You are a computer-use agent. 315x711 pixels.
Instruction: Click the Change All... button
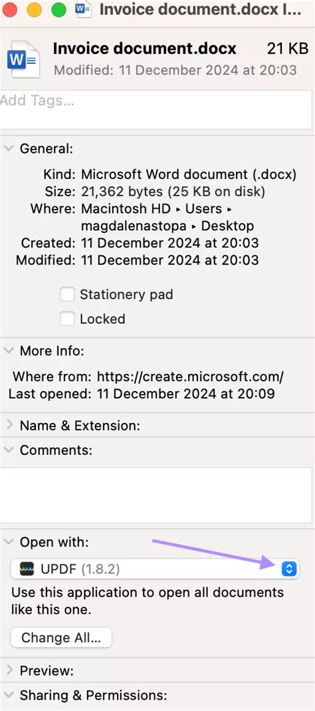click(61, 638)
